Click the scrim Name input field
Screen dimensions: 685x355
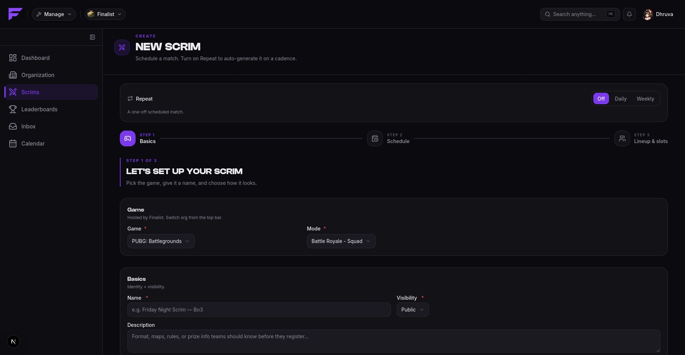[x=259, y=310]
